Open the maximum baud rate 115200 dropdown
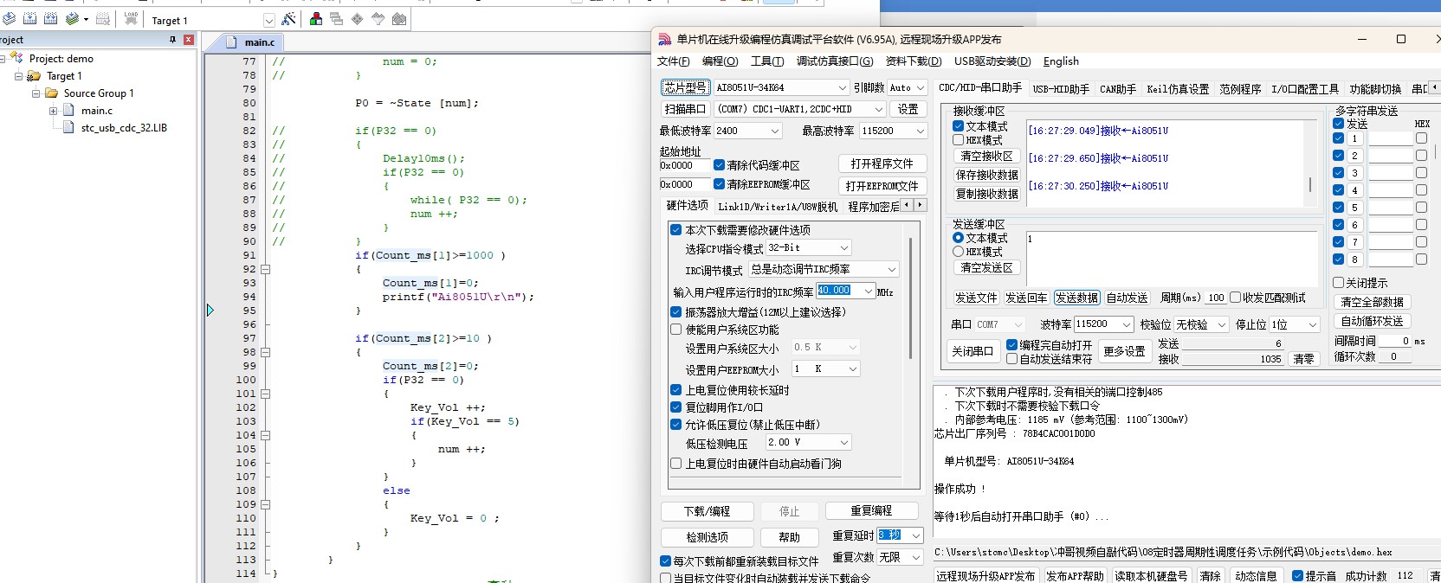This screenshot has width=1441, height=583. [920, 131]
